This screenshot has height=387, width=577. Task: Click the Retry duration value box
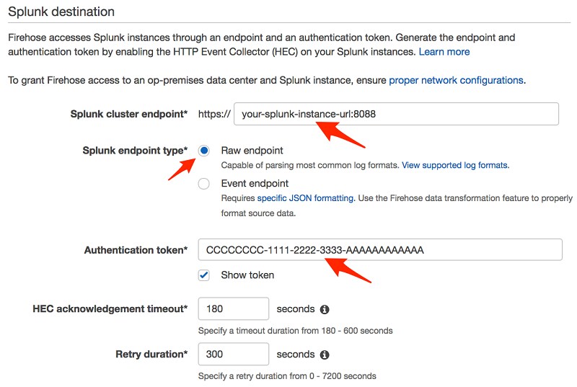tap(234, 354)
